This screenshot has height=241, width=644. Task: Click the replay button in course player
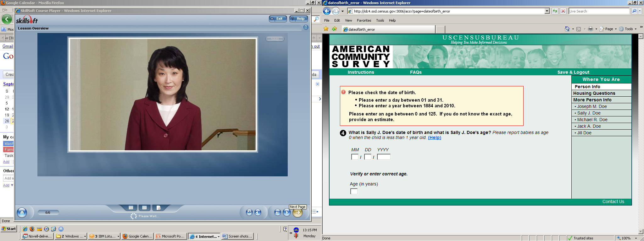pyautogui.click(x=249, y=212)
